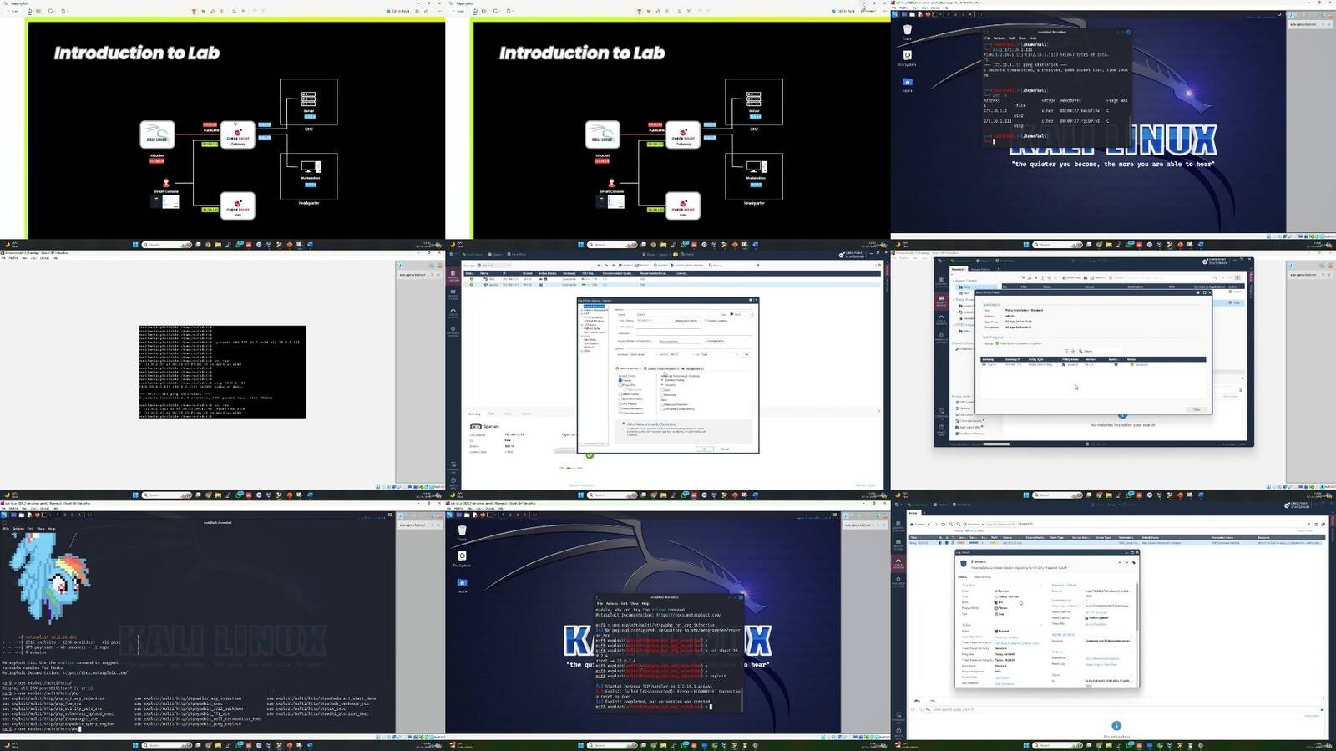
Task: Enable URL Filtering checkbox in gateway dialog
Action: (620, 403)
